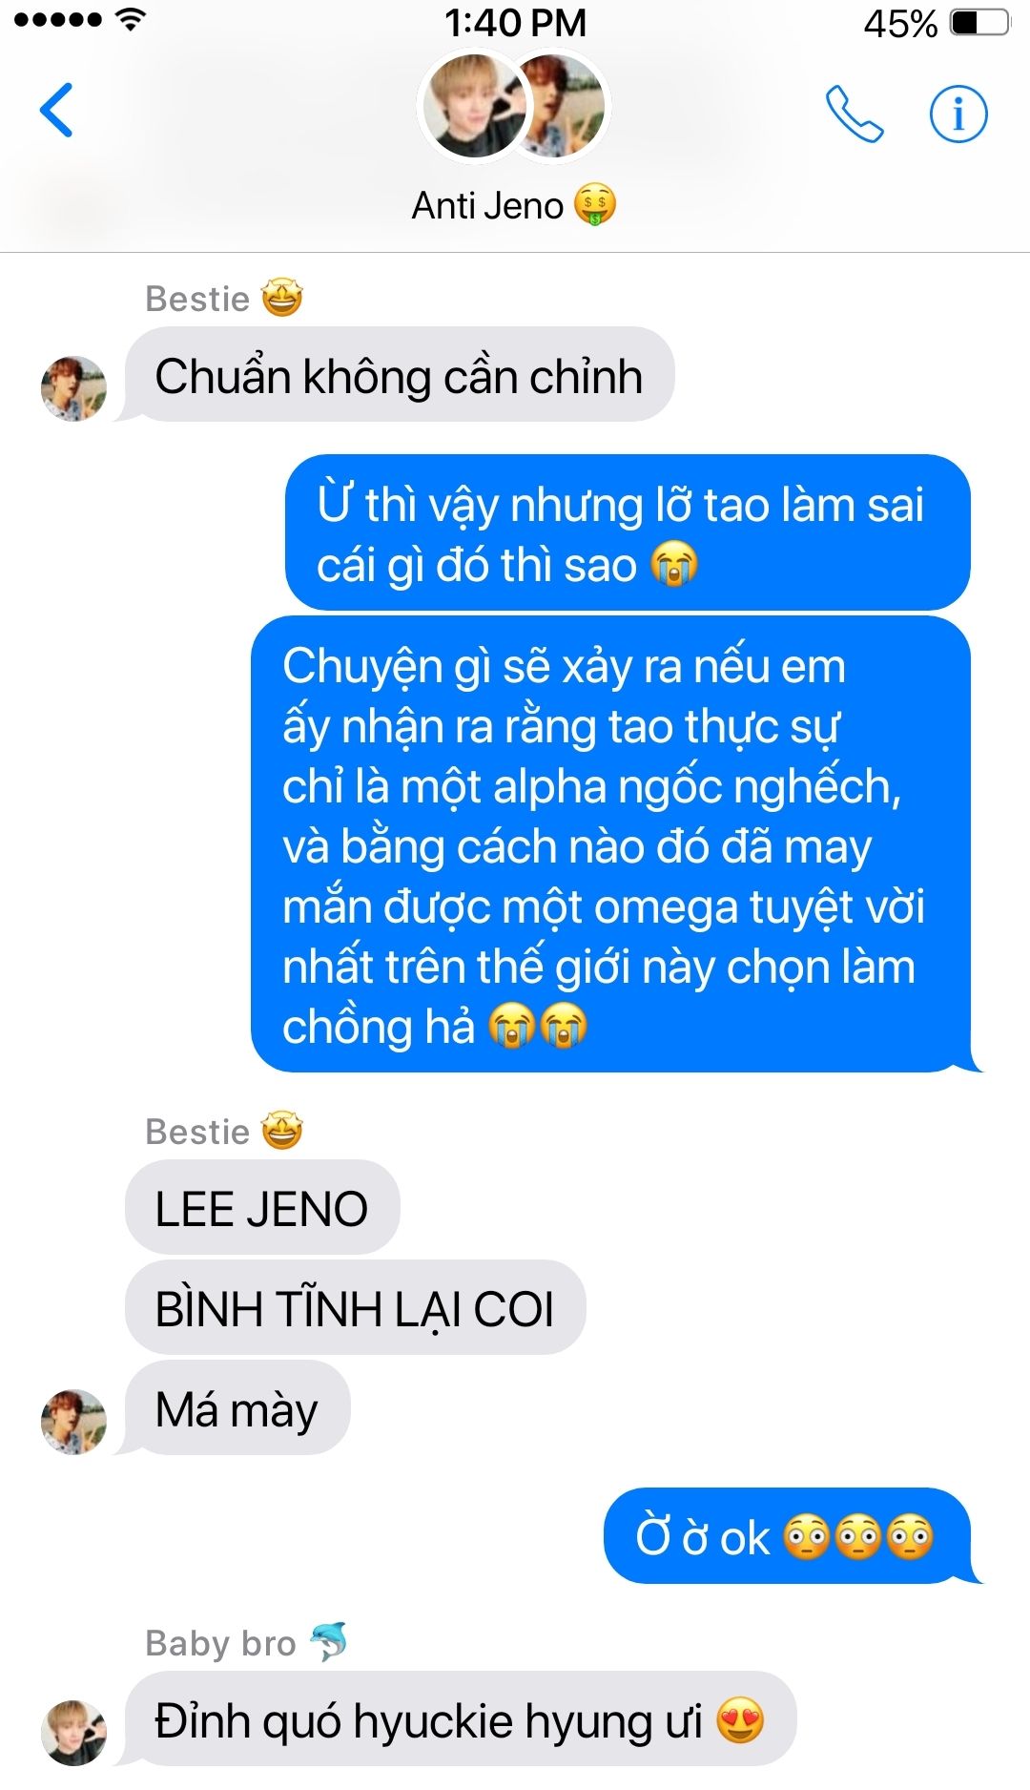1030x1790 pixels.
Task: Tap the blue message starting 'Ừ thì vậy'
Action: click(x=628, y=532)
